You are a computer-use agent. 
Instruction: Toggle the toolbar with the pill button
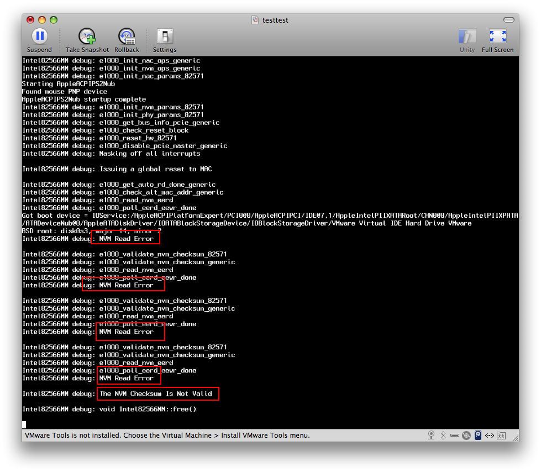[509, 20]
